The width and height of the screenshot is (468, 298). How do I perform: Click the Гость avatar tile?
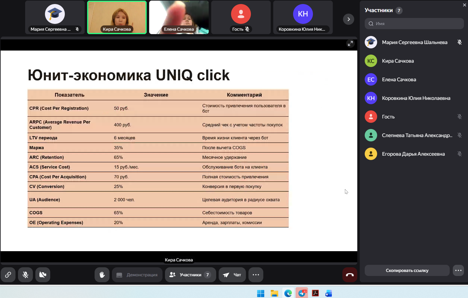pyautogui.click(x=241, y=17)
